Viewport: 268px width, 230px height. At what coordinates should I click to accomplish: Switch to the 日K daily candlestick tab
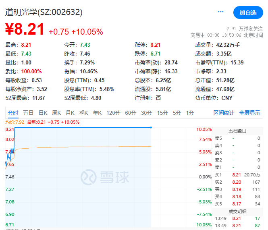(43, 113)
